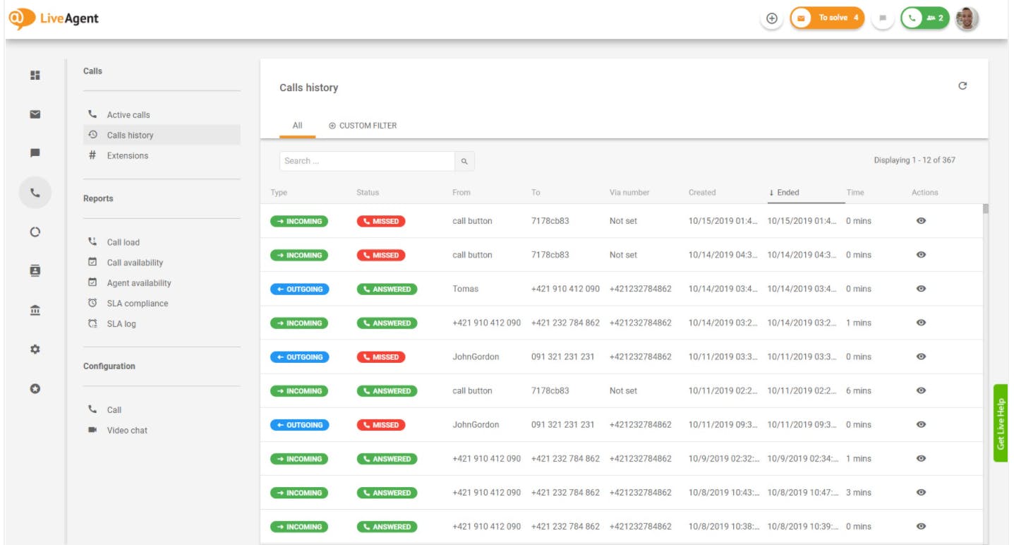Open the Knowledge base bank icon
Viewport: 1014px width, 545px height.
(35, 310)
